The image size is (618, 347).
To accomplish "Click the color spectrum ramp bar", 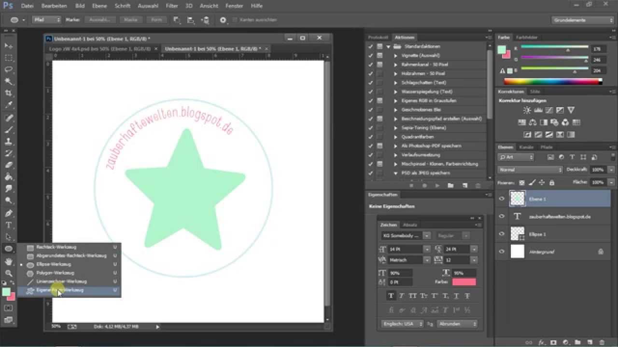I will (553, 81).
